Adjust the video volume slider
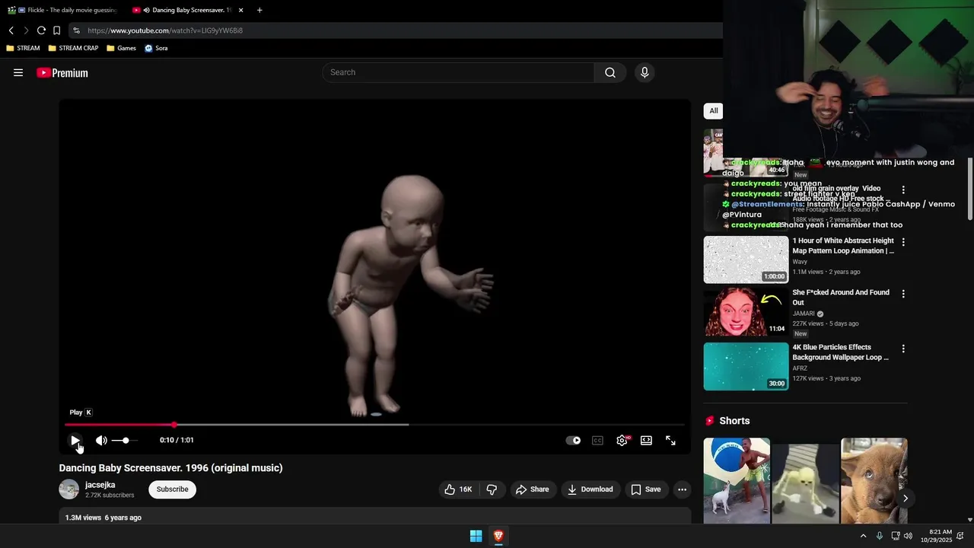This screenshot has width=974, height=548. coord(126,440)
